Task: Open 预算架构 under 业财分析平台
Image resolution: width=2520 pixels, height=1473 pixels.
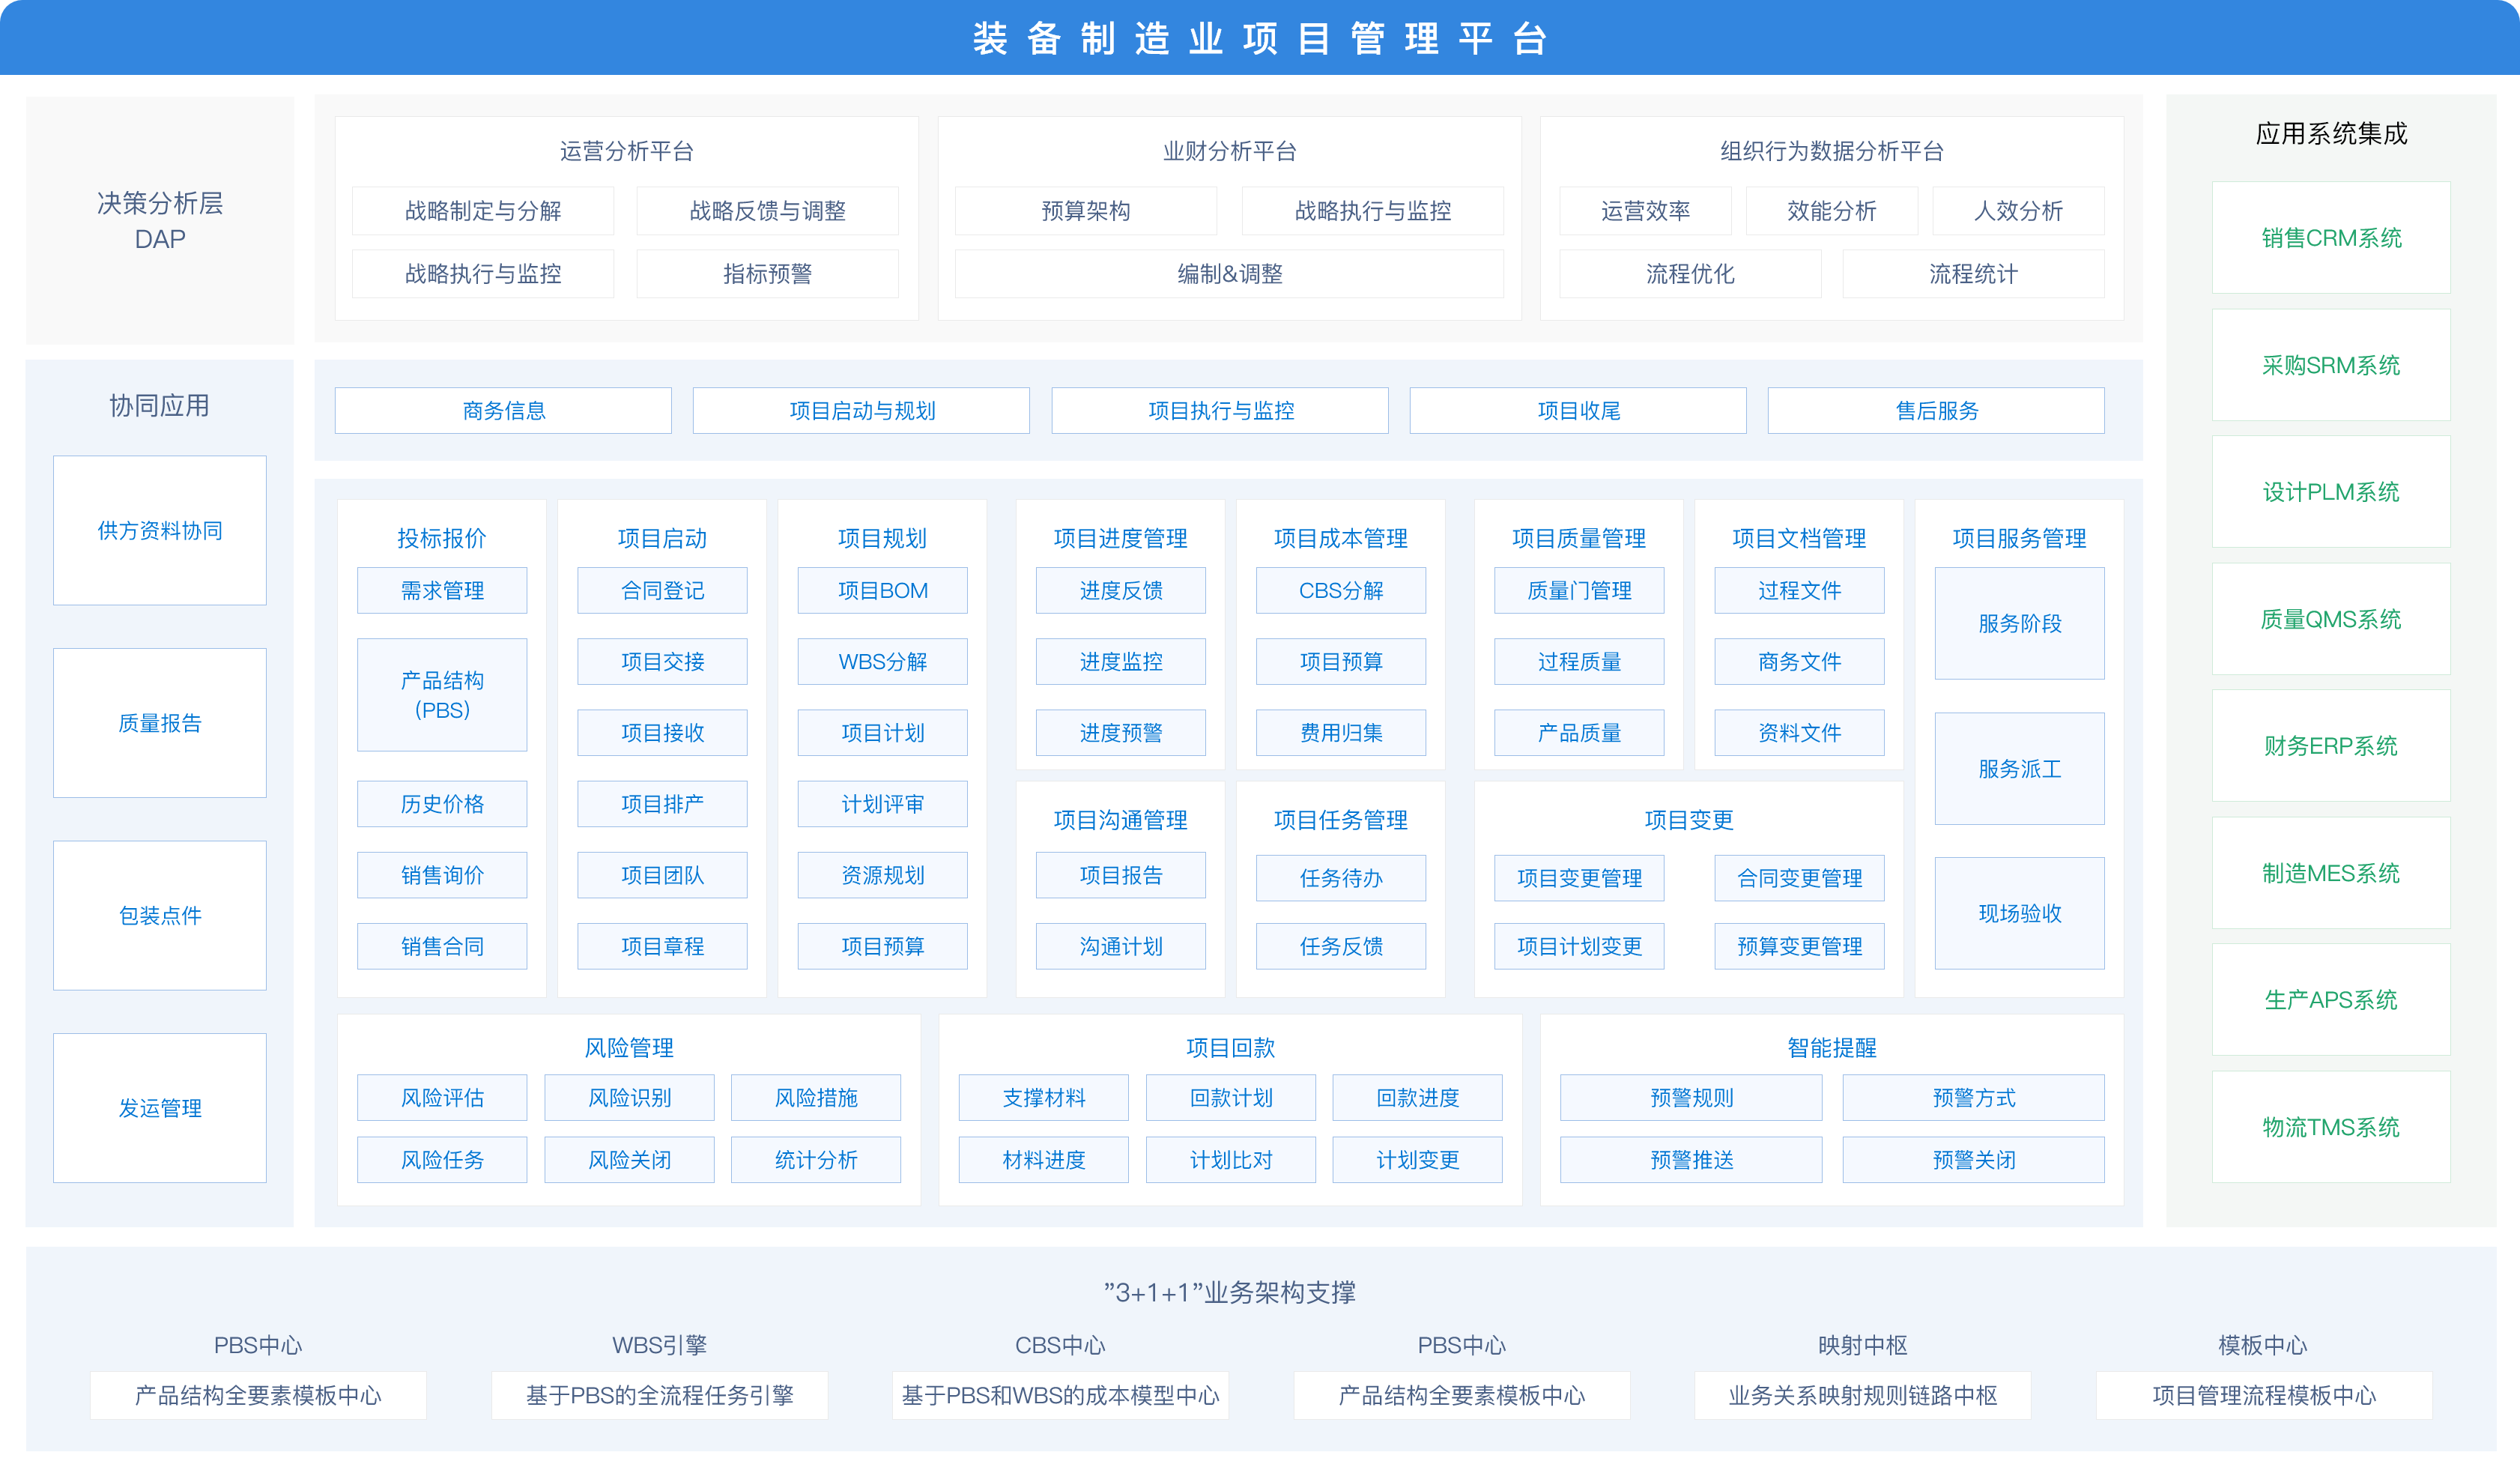Action: tap(1086, 211)
